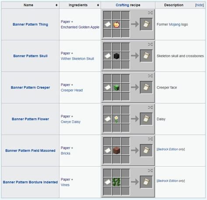Click the Creeper Head icon in crafting grid

(x=116, y=87)
